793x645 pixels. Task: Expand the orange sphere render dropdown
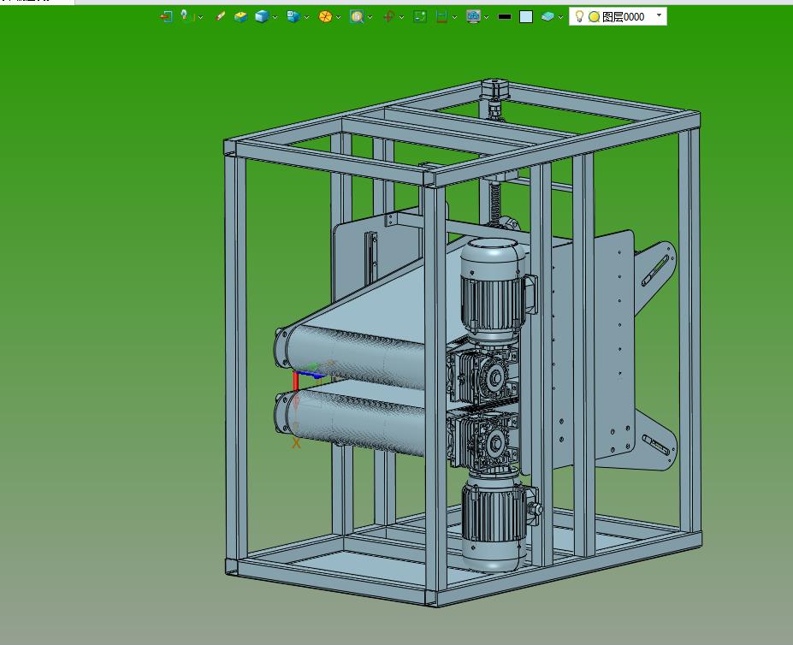[x=339, y=17]
